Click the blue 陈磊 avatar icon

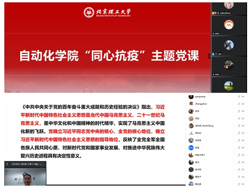191,148
